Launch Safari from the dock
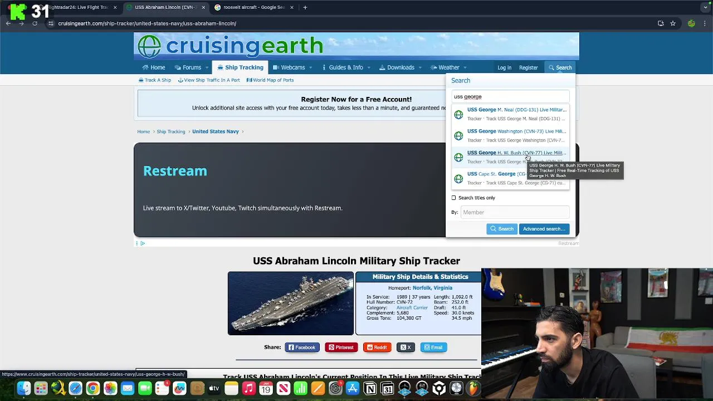713x401 pixels. tap(75, 388)
